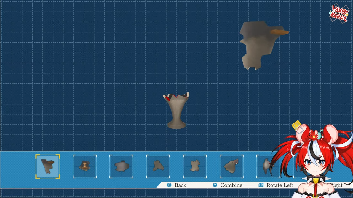Click the LB Rotate Left prompt

pyautogui.click(x=276, y=185)
